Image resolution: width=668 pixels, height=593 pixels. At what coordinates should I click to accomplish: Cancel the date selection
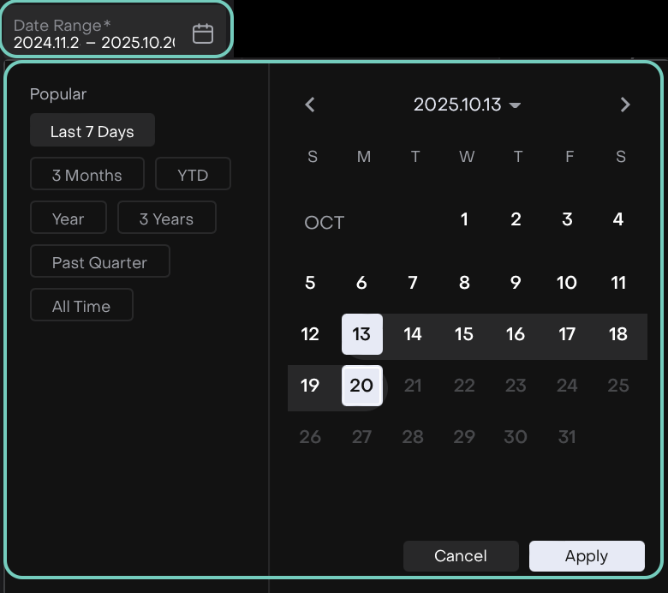461,556
